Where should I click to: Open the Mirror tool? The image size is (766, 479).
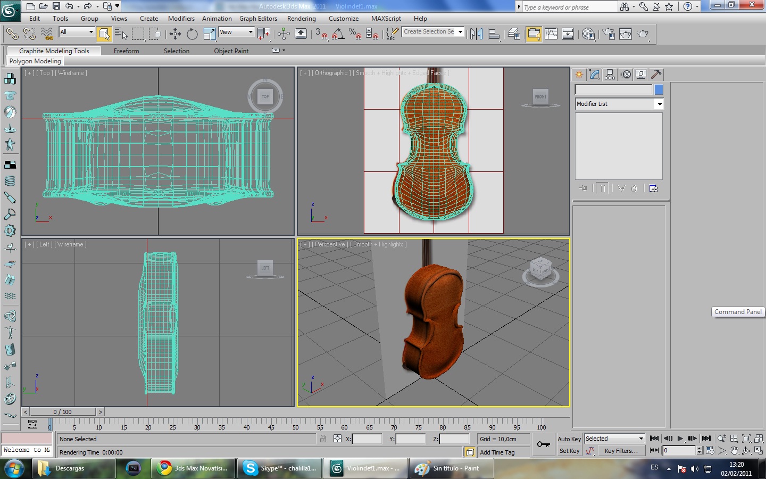coord(476,34)
